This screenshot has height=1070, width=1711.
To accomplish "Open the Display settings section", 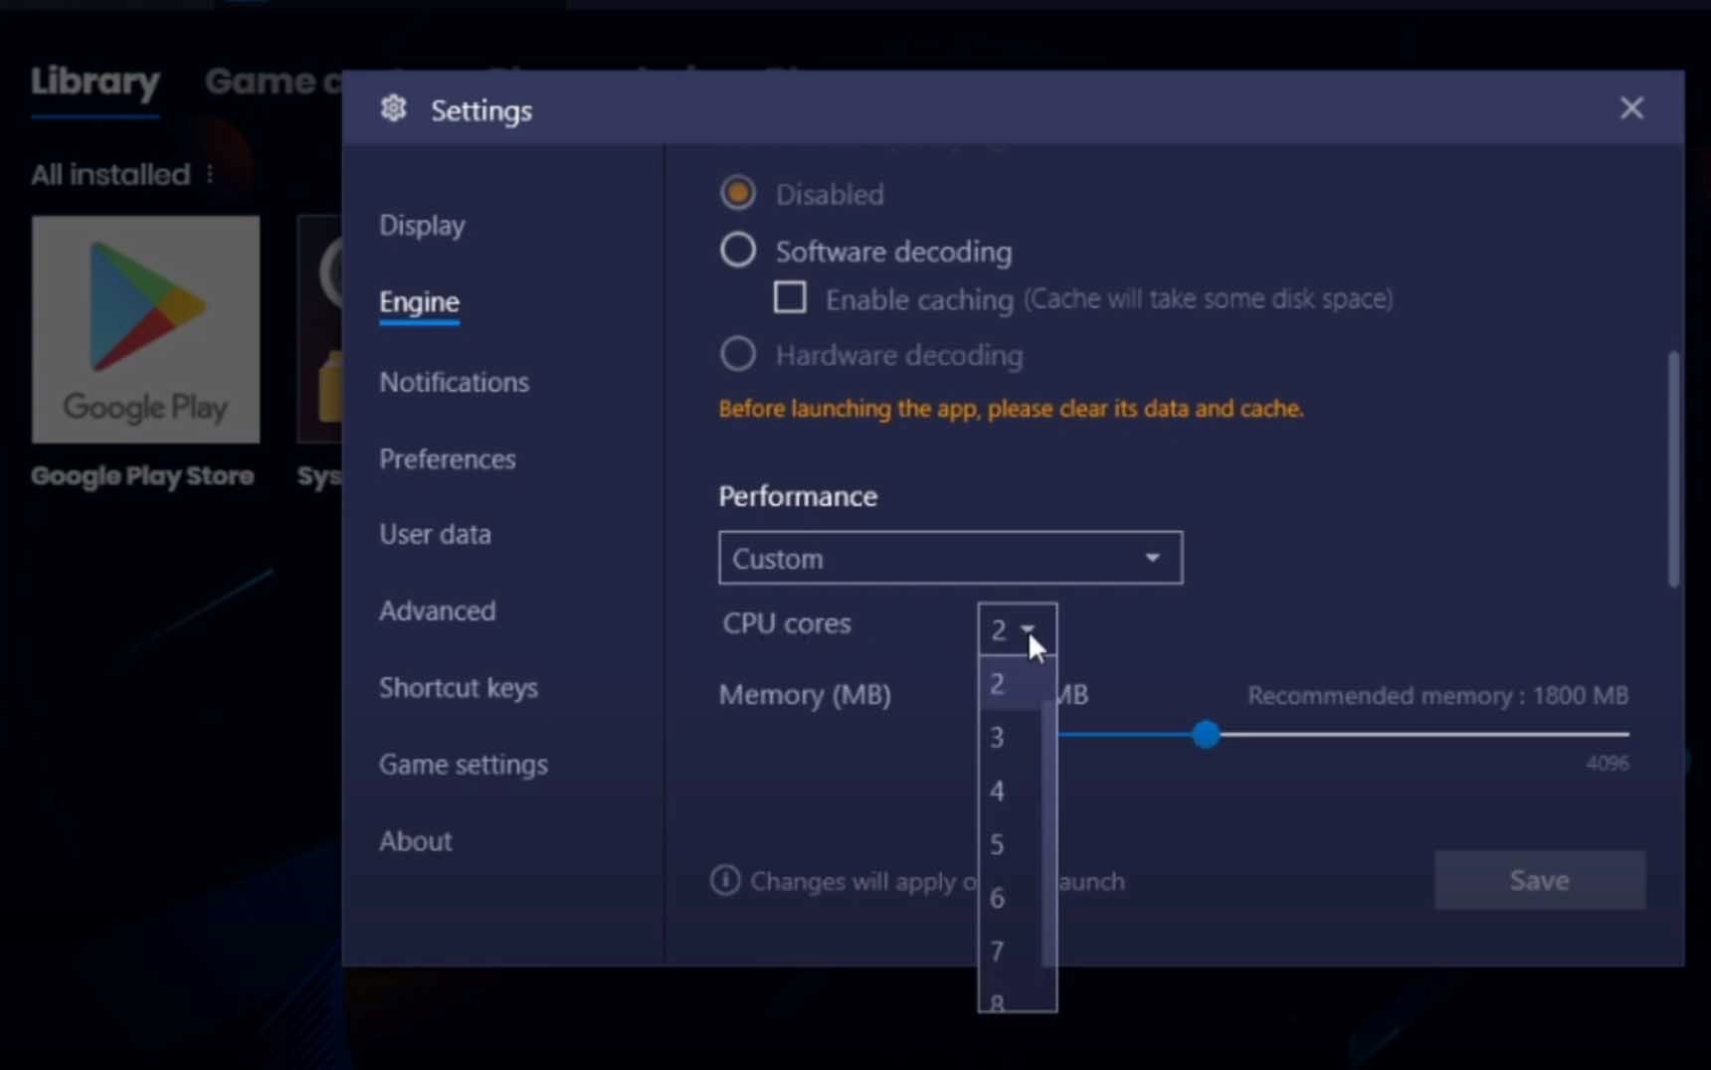I will point(422,225).
